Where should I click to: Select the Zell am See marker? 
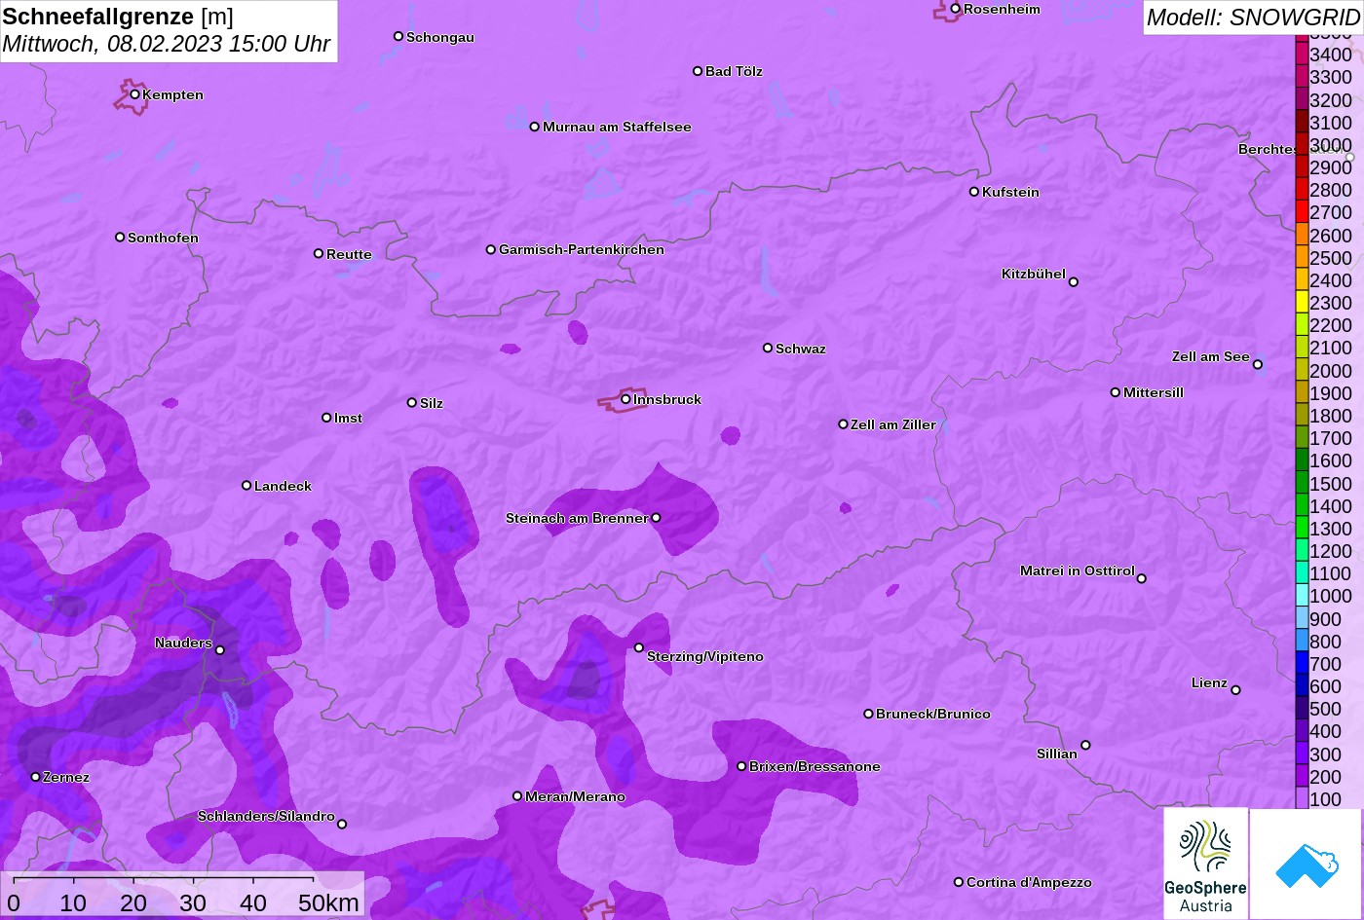click(x=1258, y=365)
